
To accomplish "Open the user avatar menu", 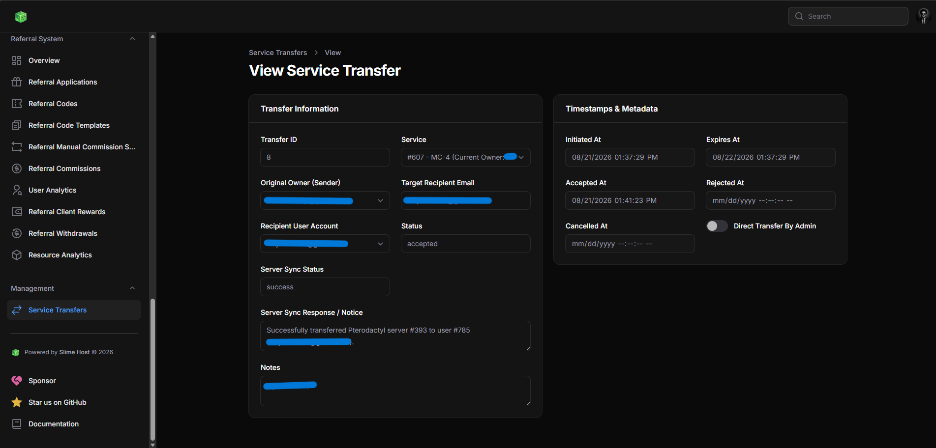I will coord(923,16).
